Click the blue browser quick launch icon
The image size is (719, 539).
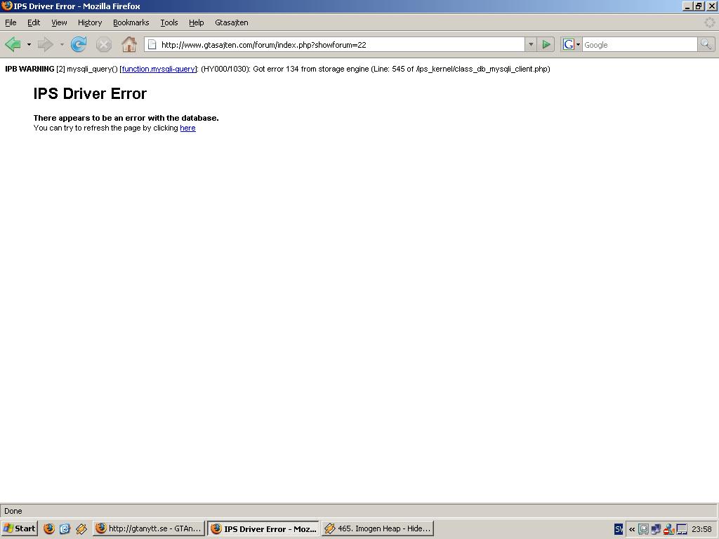[x=65, y=528]
